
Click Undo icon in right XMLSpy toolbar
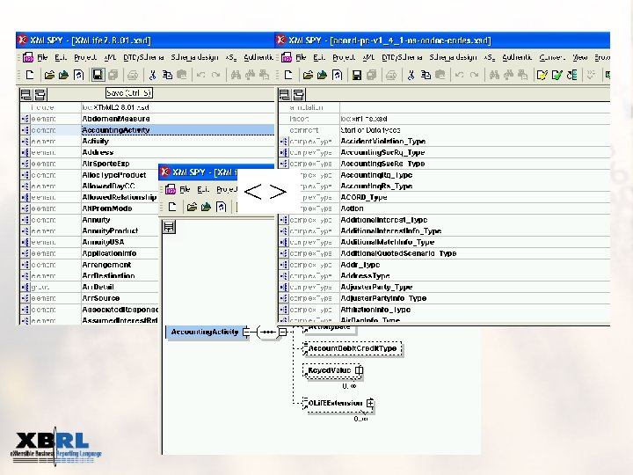click(x=459, y=75)
